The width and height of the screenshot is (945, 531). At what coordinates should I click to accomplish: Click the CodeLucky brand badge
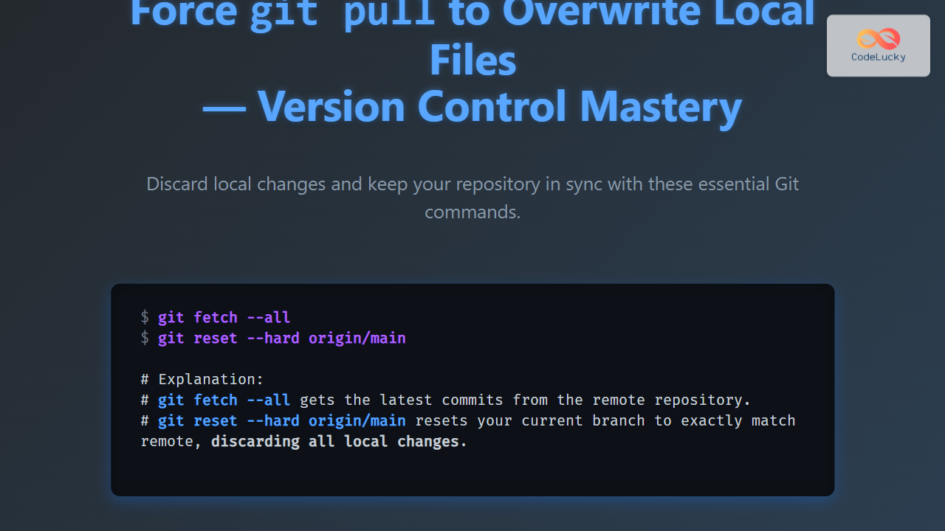(878, 46)
